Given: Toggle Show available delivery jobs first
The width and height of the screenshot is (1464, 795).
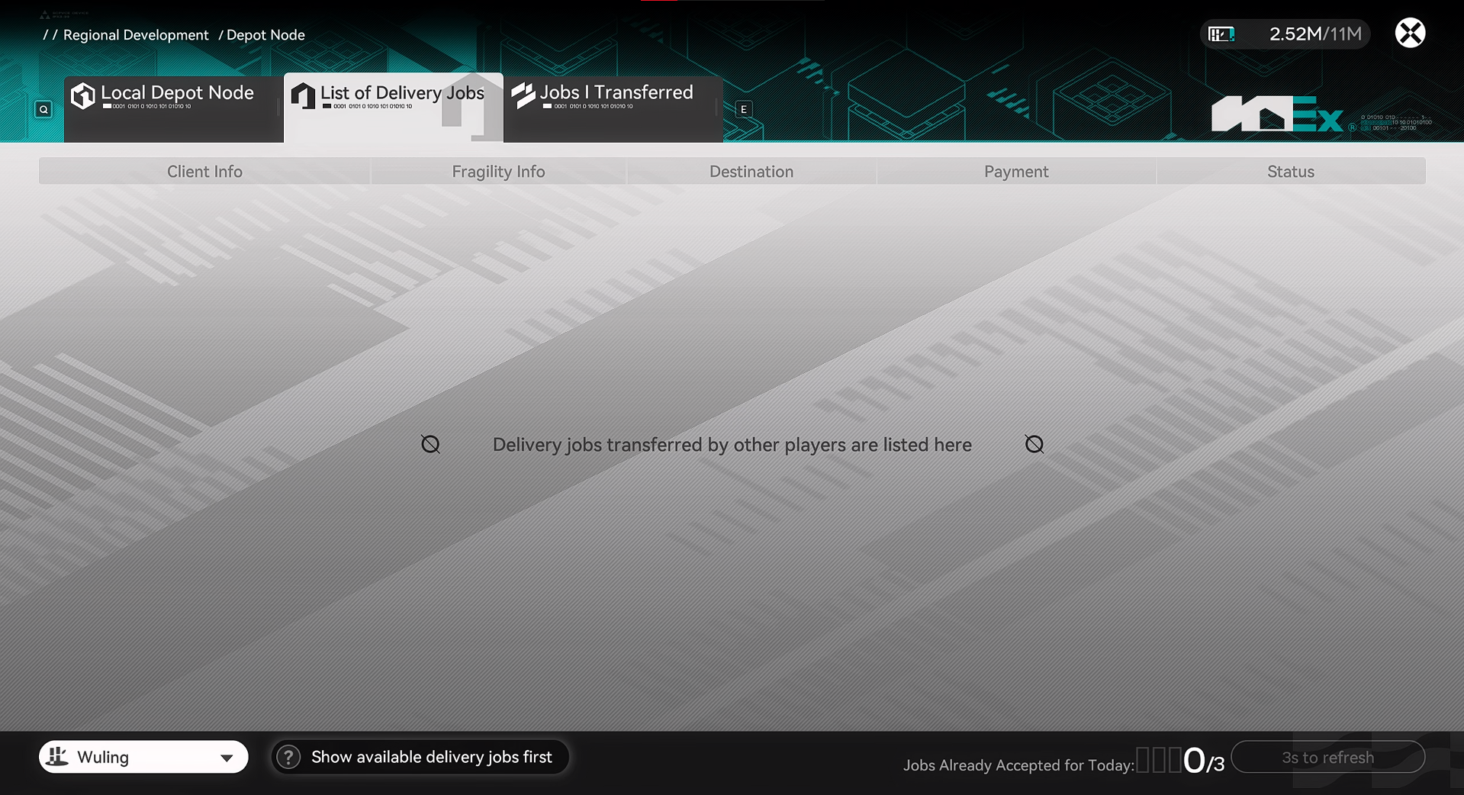Looking at the screenshot, I should 420,757.
